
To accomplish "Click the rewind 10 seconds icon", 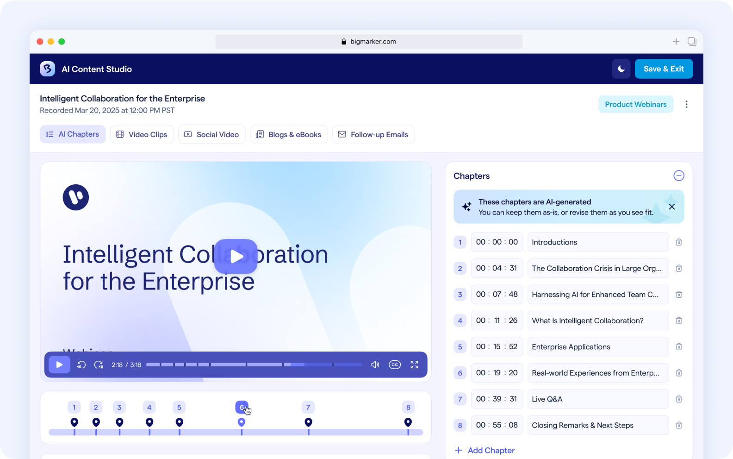I will (81, 365).
